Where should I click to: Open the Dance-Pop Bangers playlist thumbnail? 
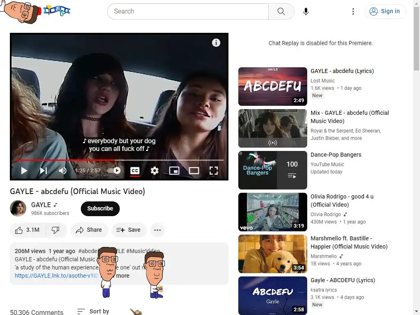click(x=273, y=170)
